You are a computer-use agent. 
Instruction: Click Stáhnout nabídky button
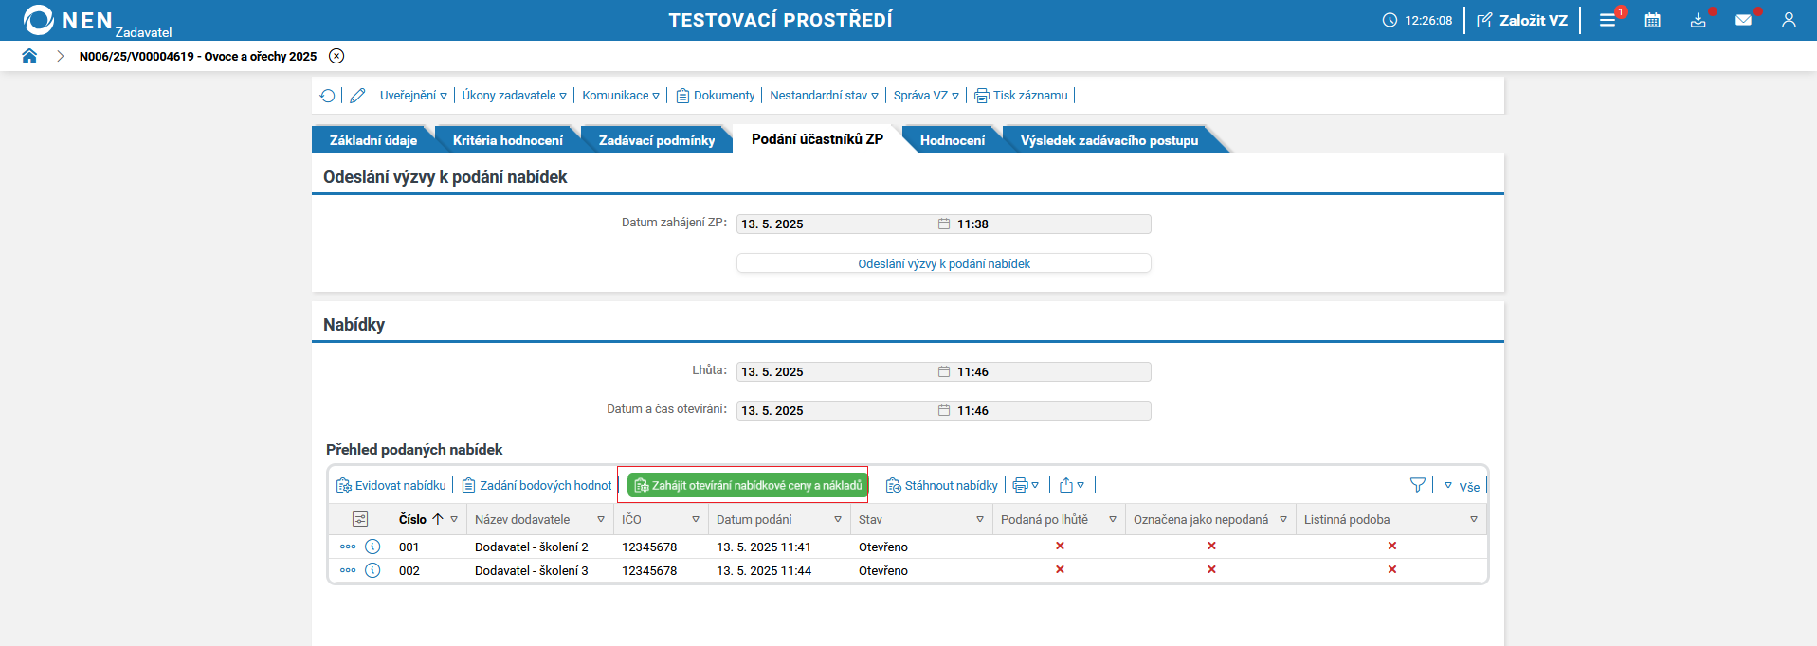point(942,485)
